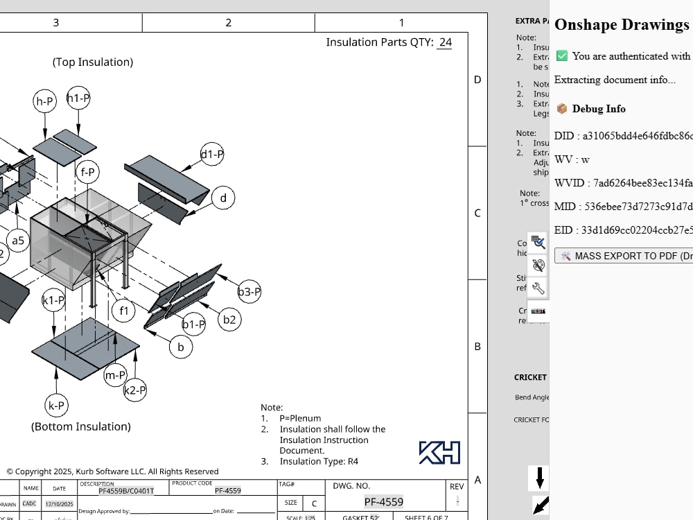Screen dimensions: 693x520
Task: Click zone row label C
Action: pyautogui.click(x=477, y=213)
